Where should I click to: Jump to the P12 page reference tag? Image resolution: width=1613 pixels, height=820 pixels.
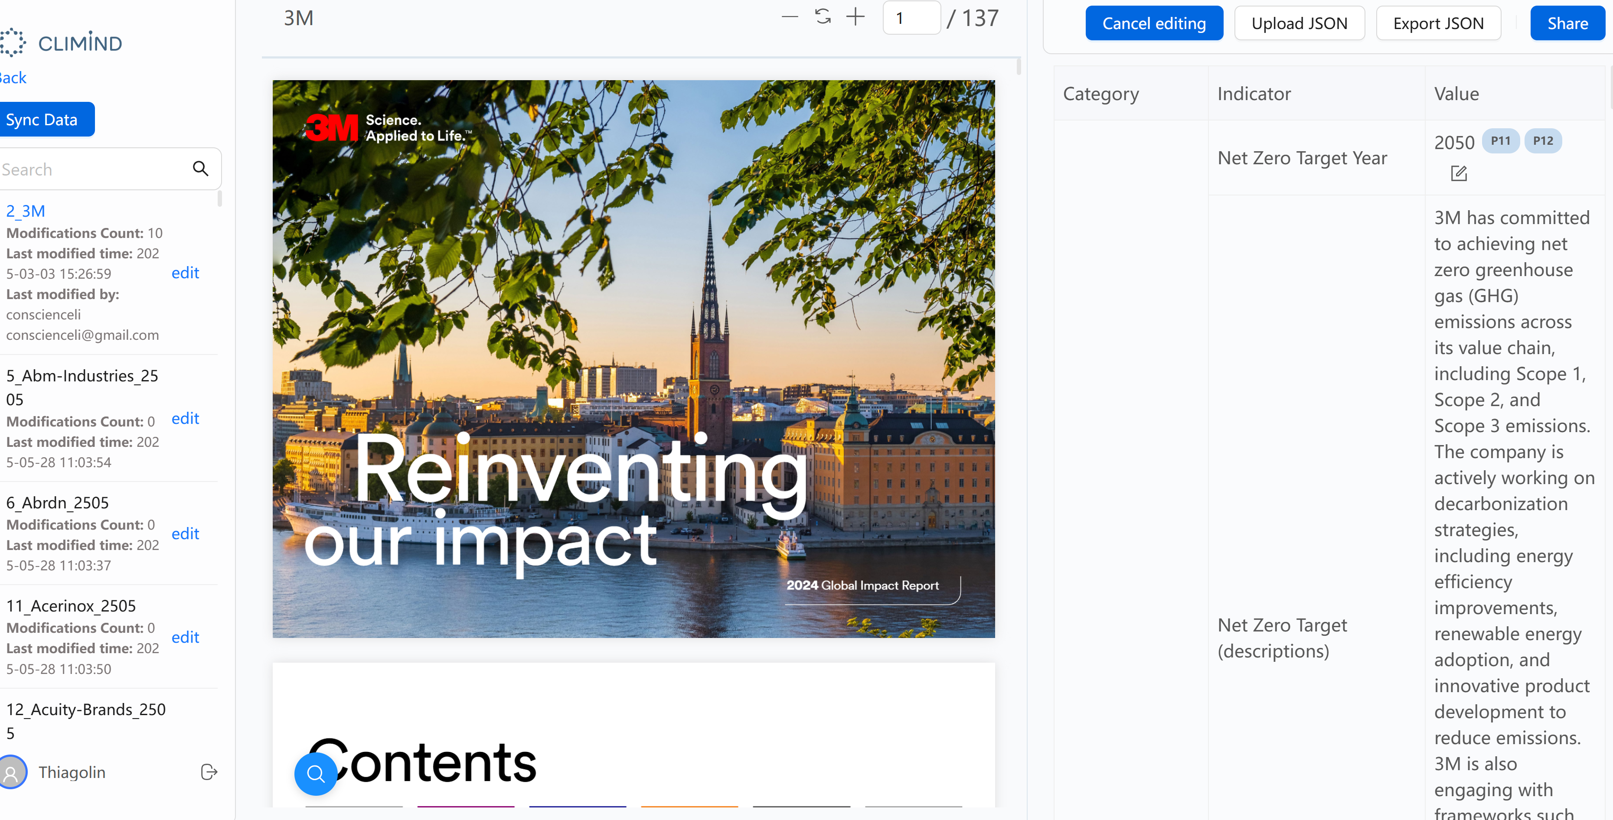click(x=1543, y=141)
